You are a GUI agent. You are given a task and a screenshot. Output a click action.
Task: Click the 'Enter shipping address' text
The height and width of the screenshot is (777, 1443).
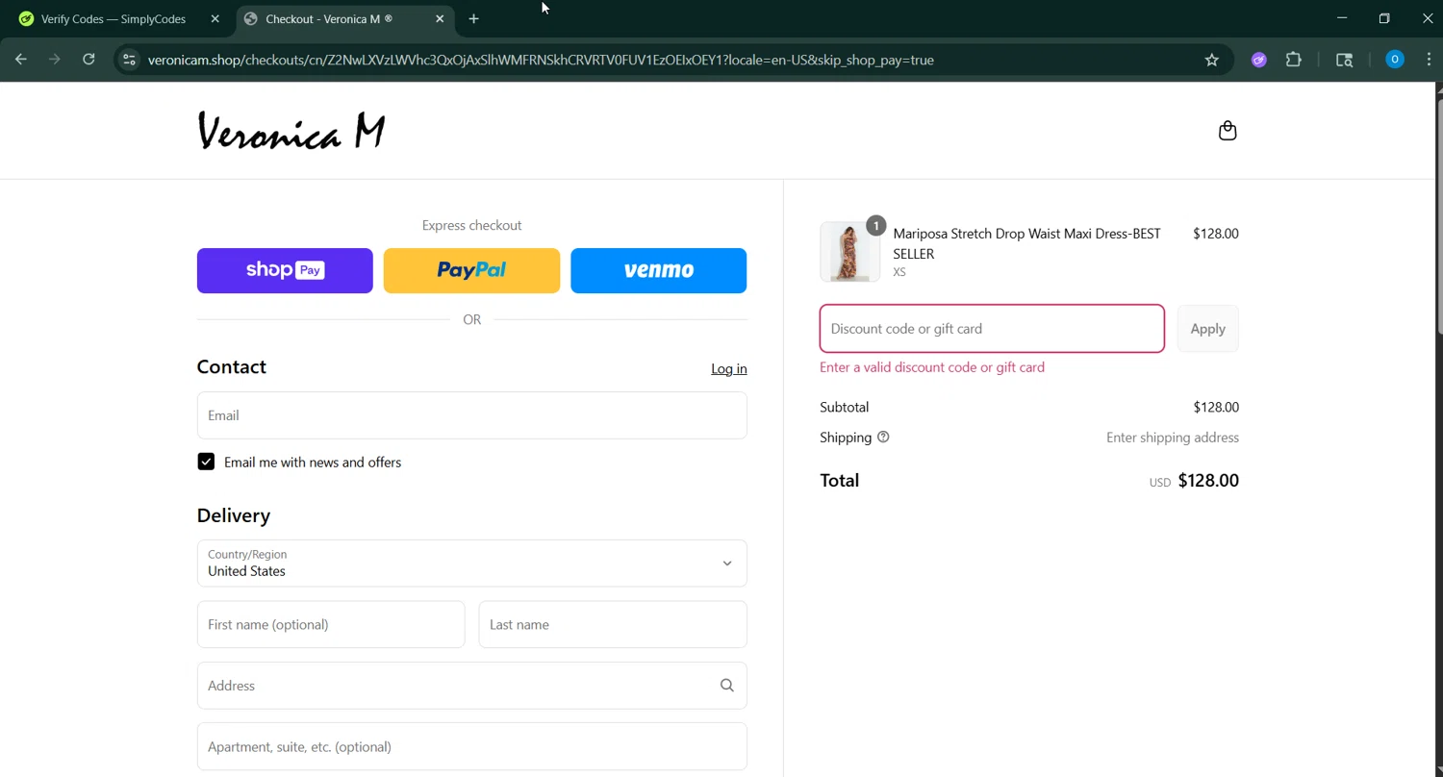[x=1172, y=438]
